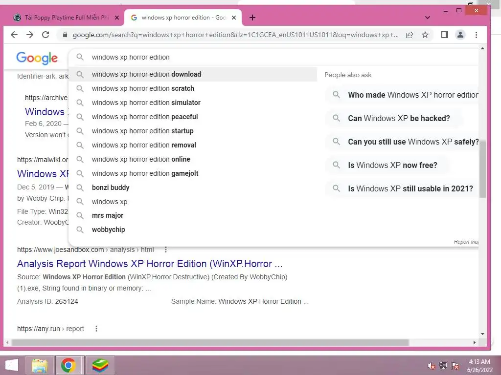Click the horizontal scrollbar thumb
Viewport: 501px width, 375px height.
(x=210, y=342)
